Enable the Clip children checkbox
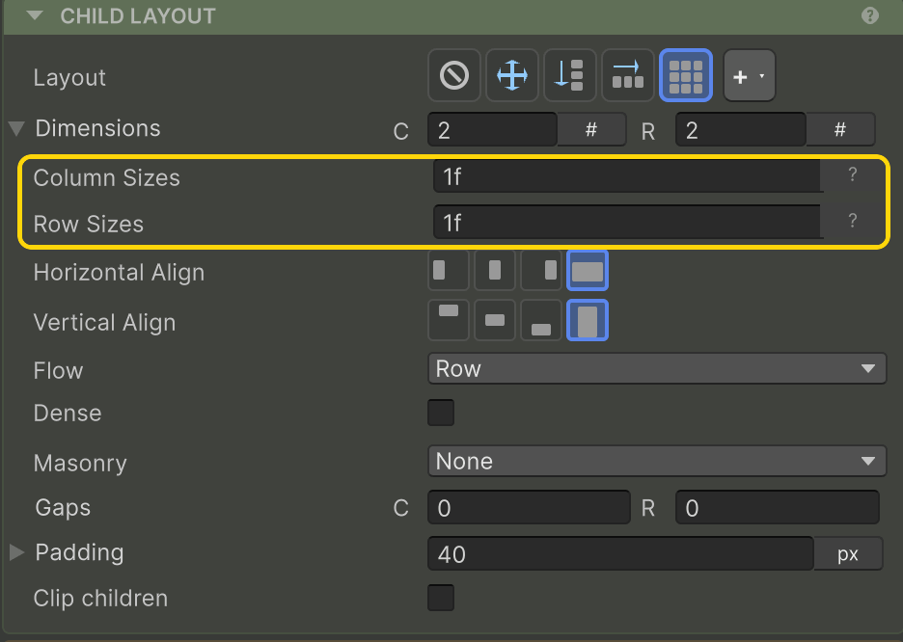This screenshot has width=903, height=642. pos(441,599)
